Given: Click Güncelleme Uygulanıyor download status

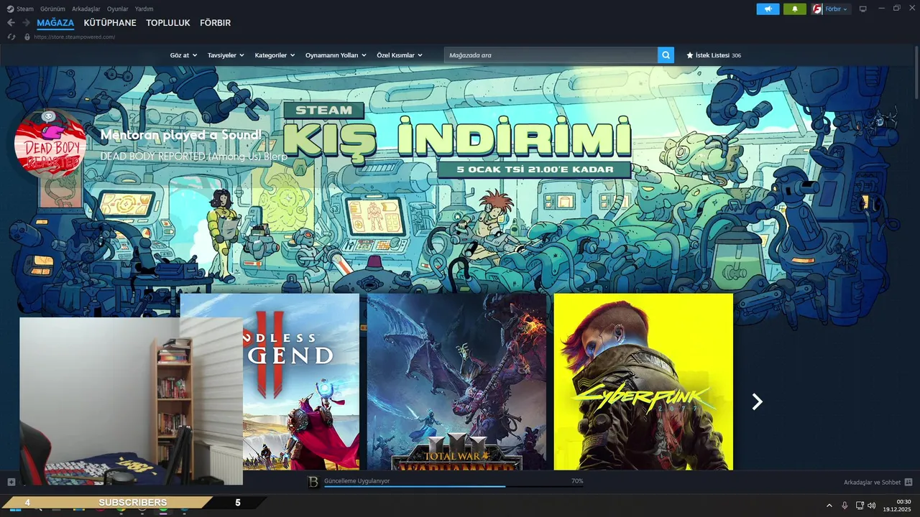Looking at the screenshot, I should (x=357, y=480).
